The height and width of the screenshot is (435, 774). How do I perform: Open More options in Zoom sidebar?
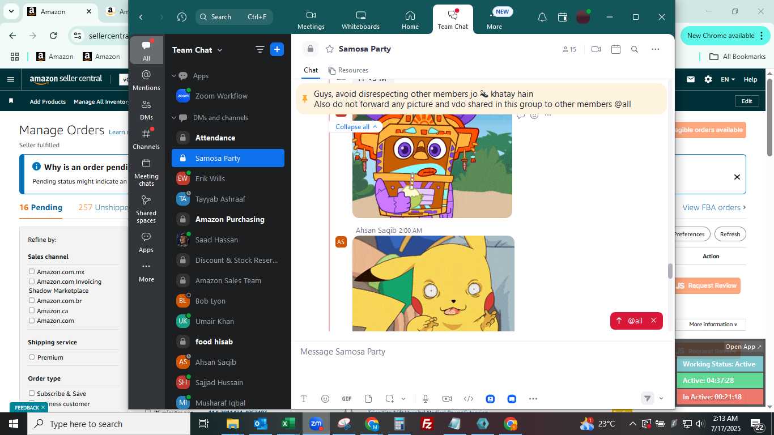click(x=146, y=272)
